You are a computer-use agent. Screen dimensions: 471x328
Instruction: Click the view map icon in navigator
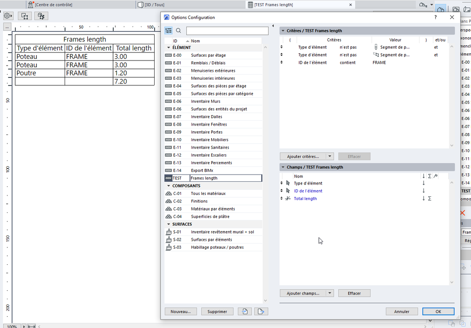coord(456,9)
